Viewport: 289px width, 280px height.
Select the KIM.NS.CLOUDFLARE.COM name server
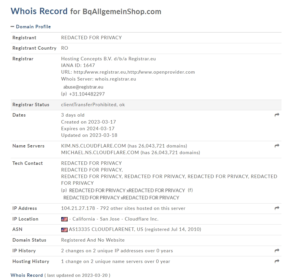(93, 146)
